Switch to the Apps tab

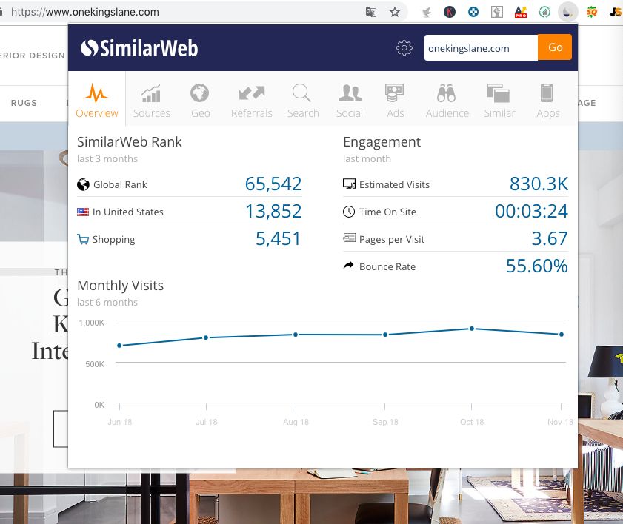(547, 101)
